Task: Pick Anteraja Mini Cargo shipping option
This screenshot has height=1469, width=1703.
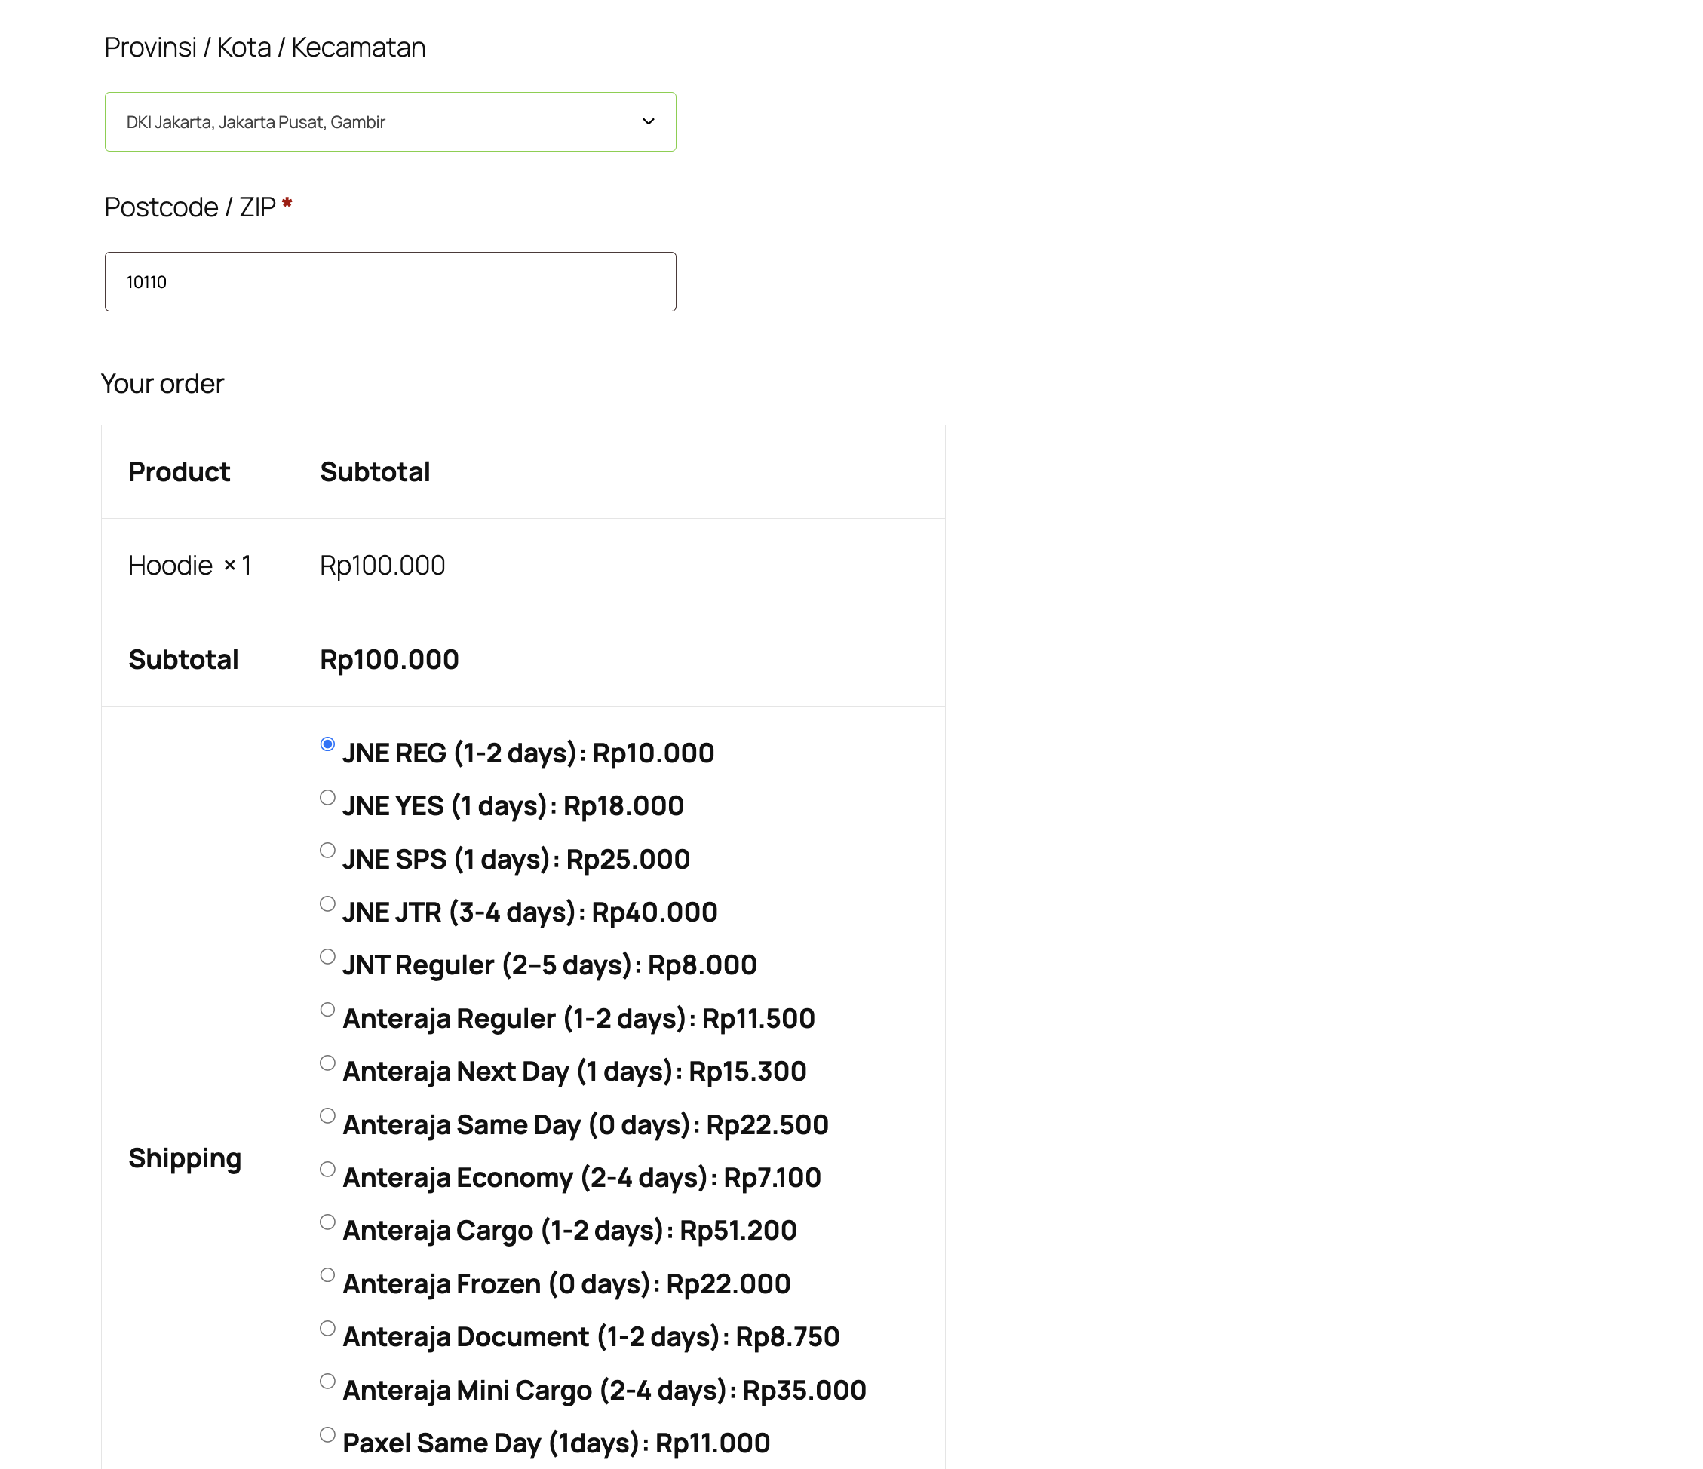Action: coord(327,1381)
